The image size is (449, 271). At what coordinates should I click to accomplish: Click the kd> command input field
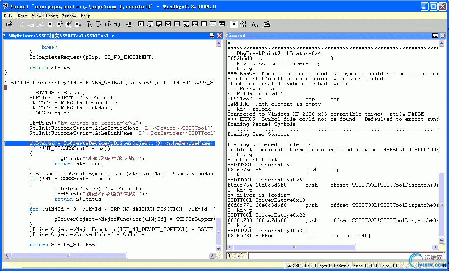[346, 255]
